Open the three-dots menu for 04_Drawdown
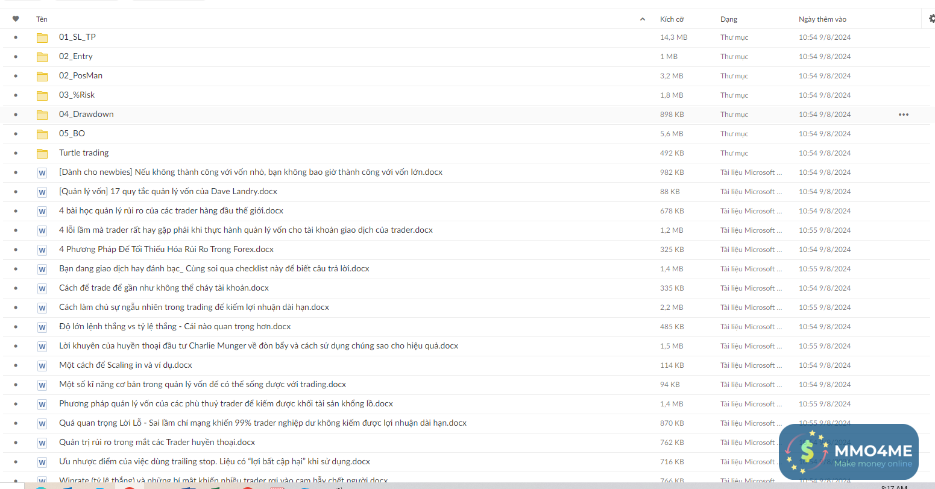The height and width of the screenshot is (489, 935). pos(903,115)
